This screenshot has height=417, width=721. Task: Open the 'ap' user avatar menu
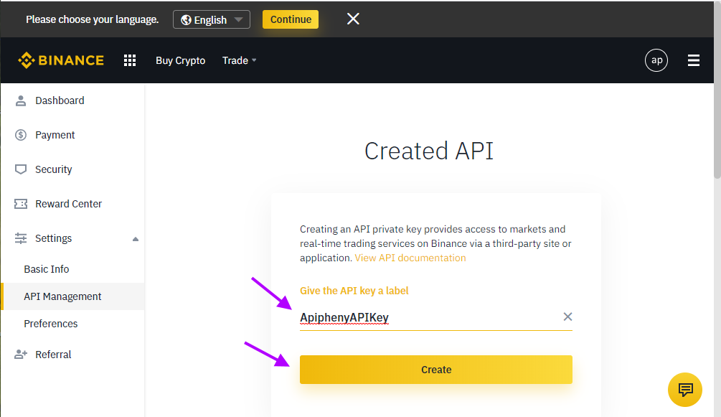point(656,60)
